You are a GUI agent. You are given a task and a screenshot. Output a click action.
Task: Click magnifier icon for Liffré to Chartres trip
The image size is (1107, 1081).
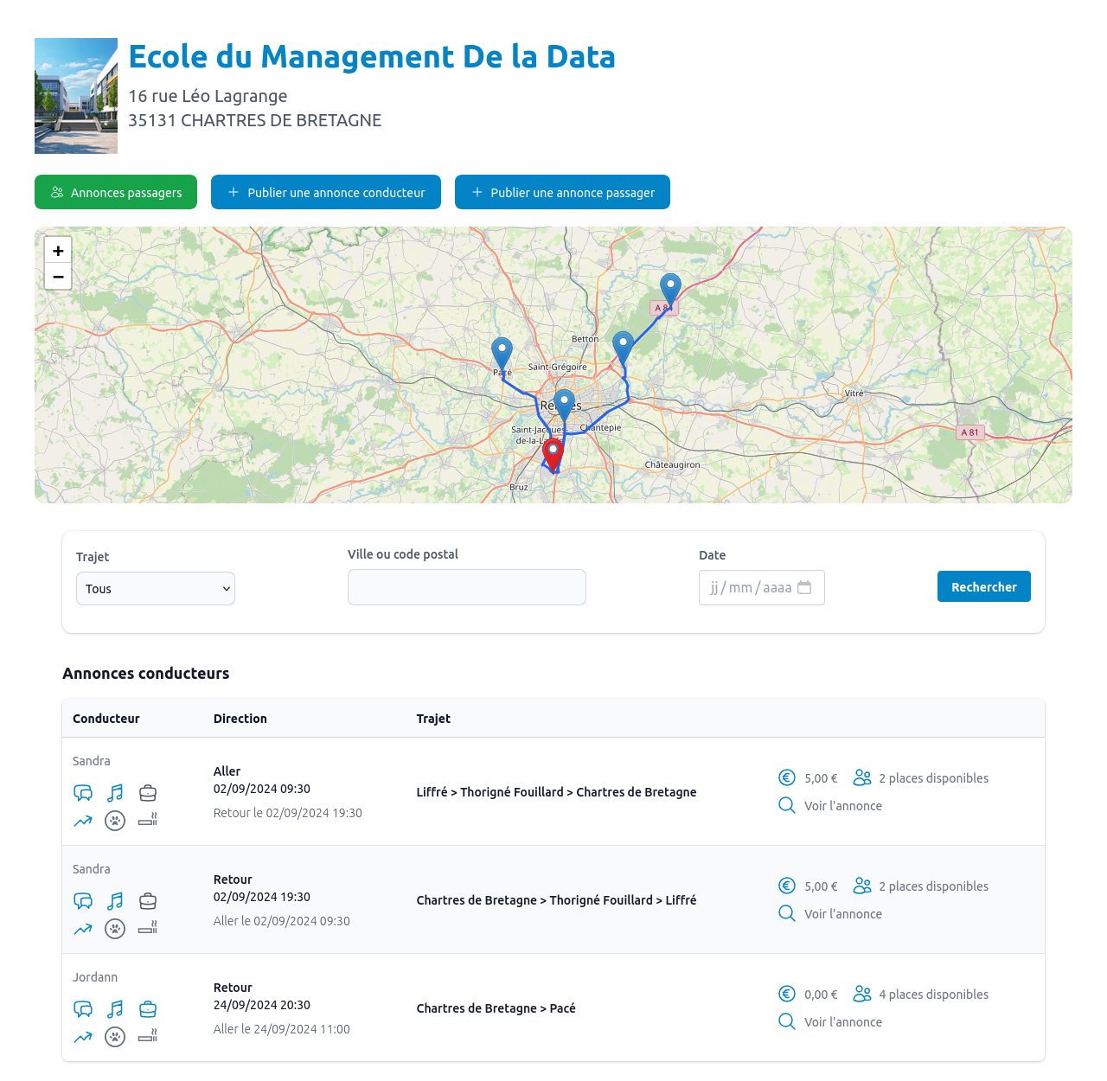787,806
